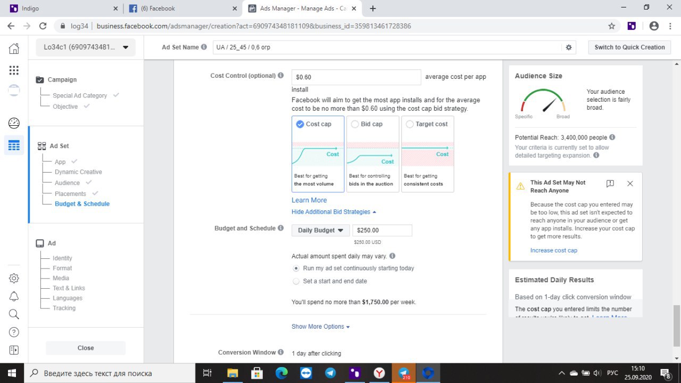Show detailed targeting expansion info icon
This screenshot has height=383, width=681.
click(x=596, y=156)
